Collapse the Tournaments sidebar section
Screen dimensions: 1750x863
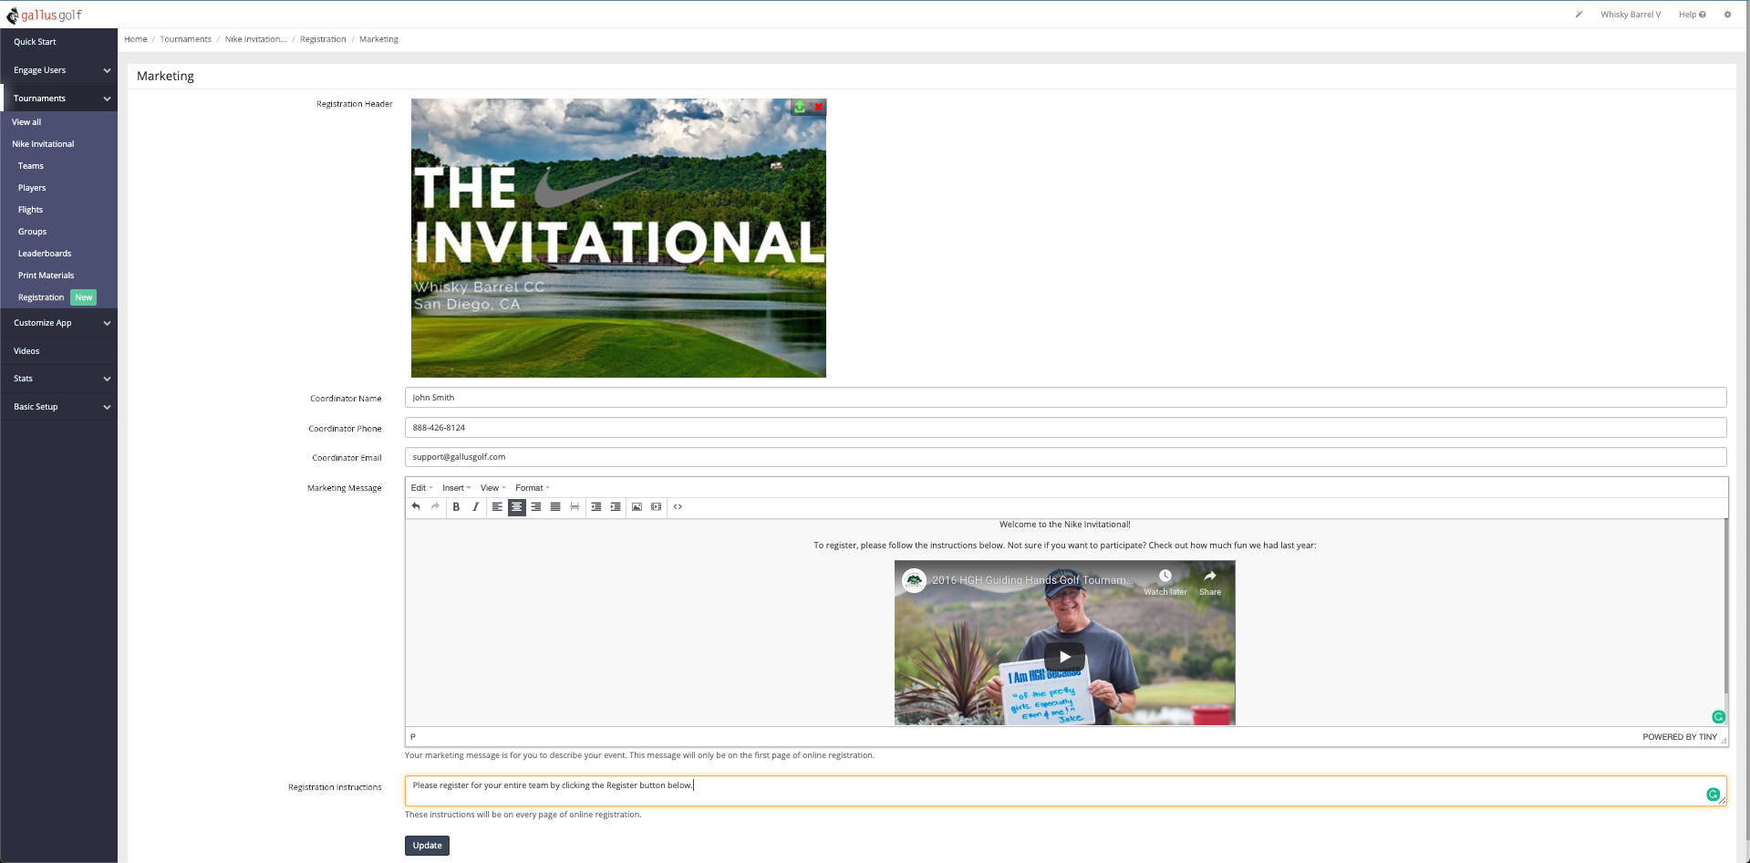click(x=59, y=99)
